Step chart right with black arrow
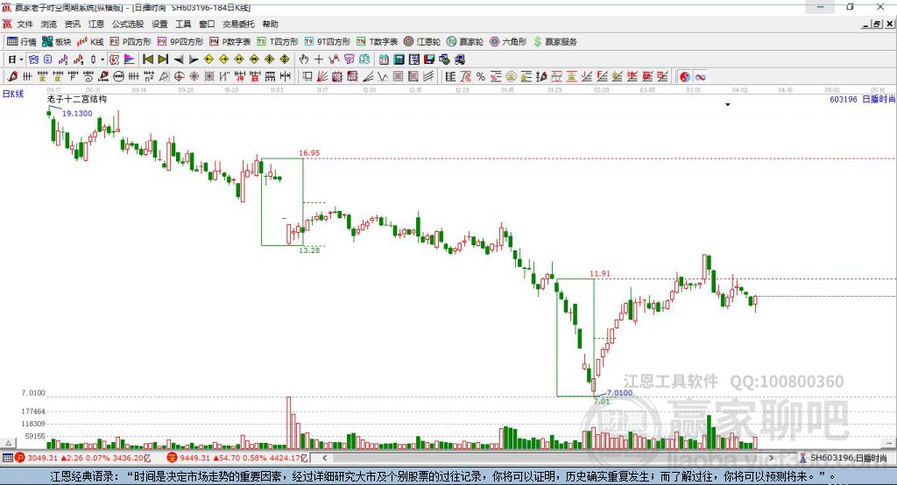The height and width of the screenshot is (485, 897). (x=194, y=60)
